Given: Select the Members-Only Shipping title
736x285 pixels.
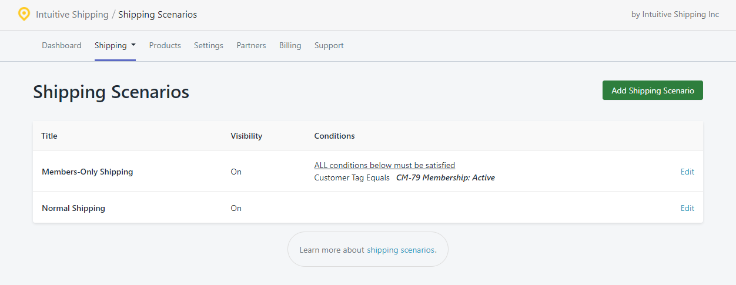Looking at the screenshot, I should [88, 172].
